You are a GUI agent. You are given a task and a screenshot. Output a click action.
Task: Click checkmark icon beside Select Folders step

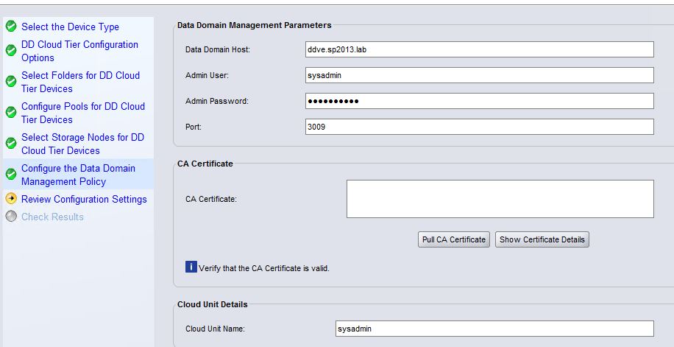point(11,82)
